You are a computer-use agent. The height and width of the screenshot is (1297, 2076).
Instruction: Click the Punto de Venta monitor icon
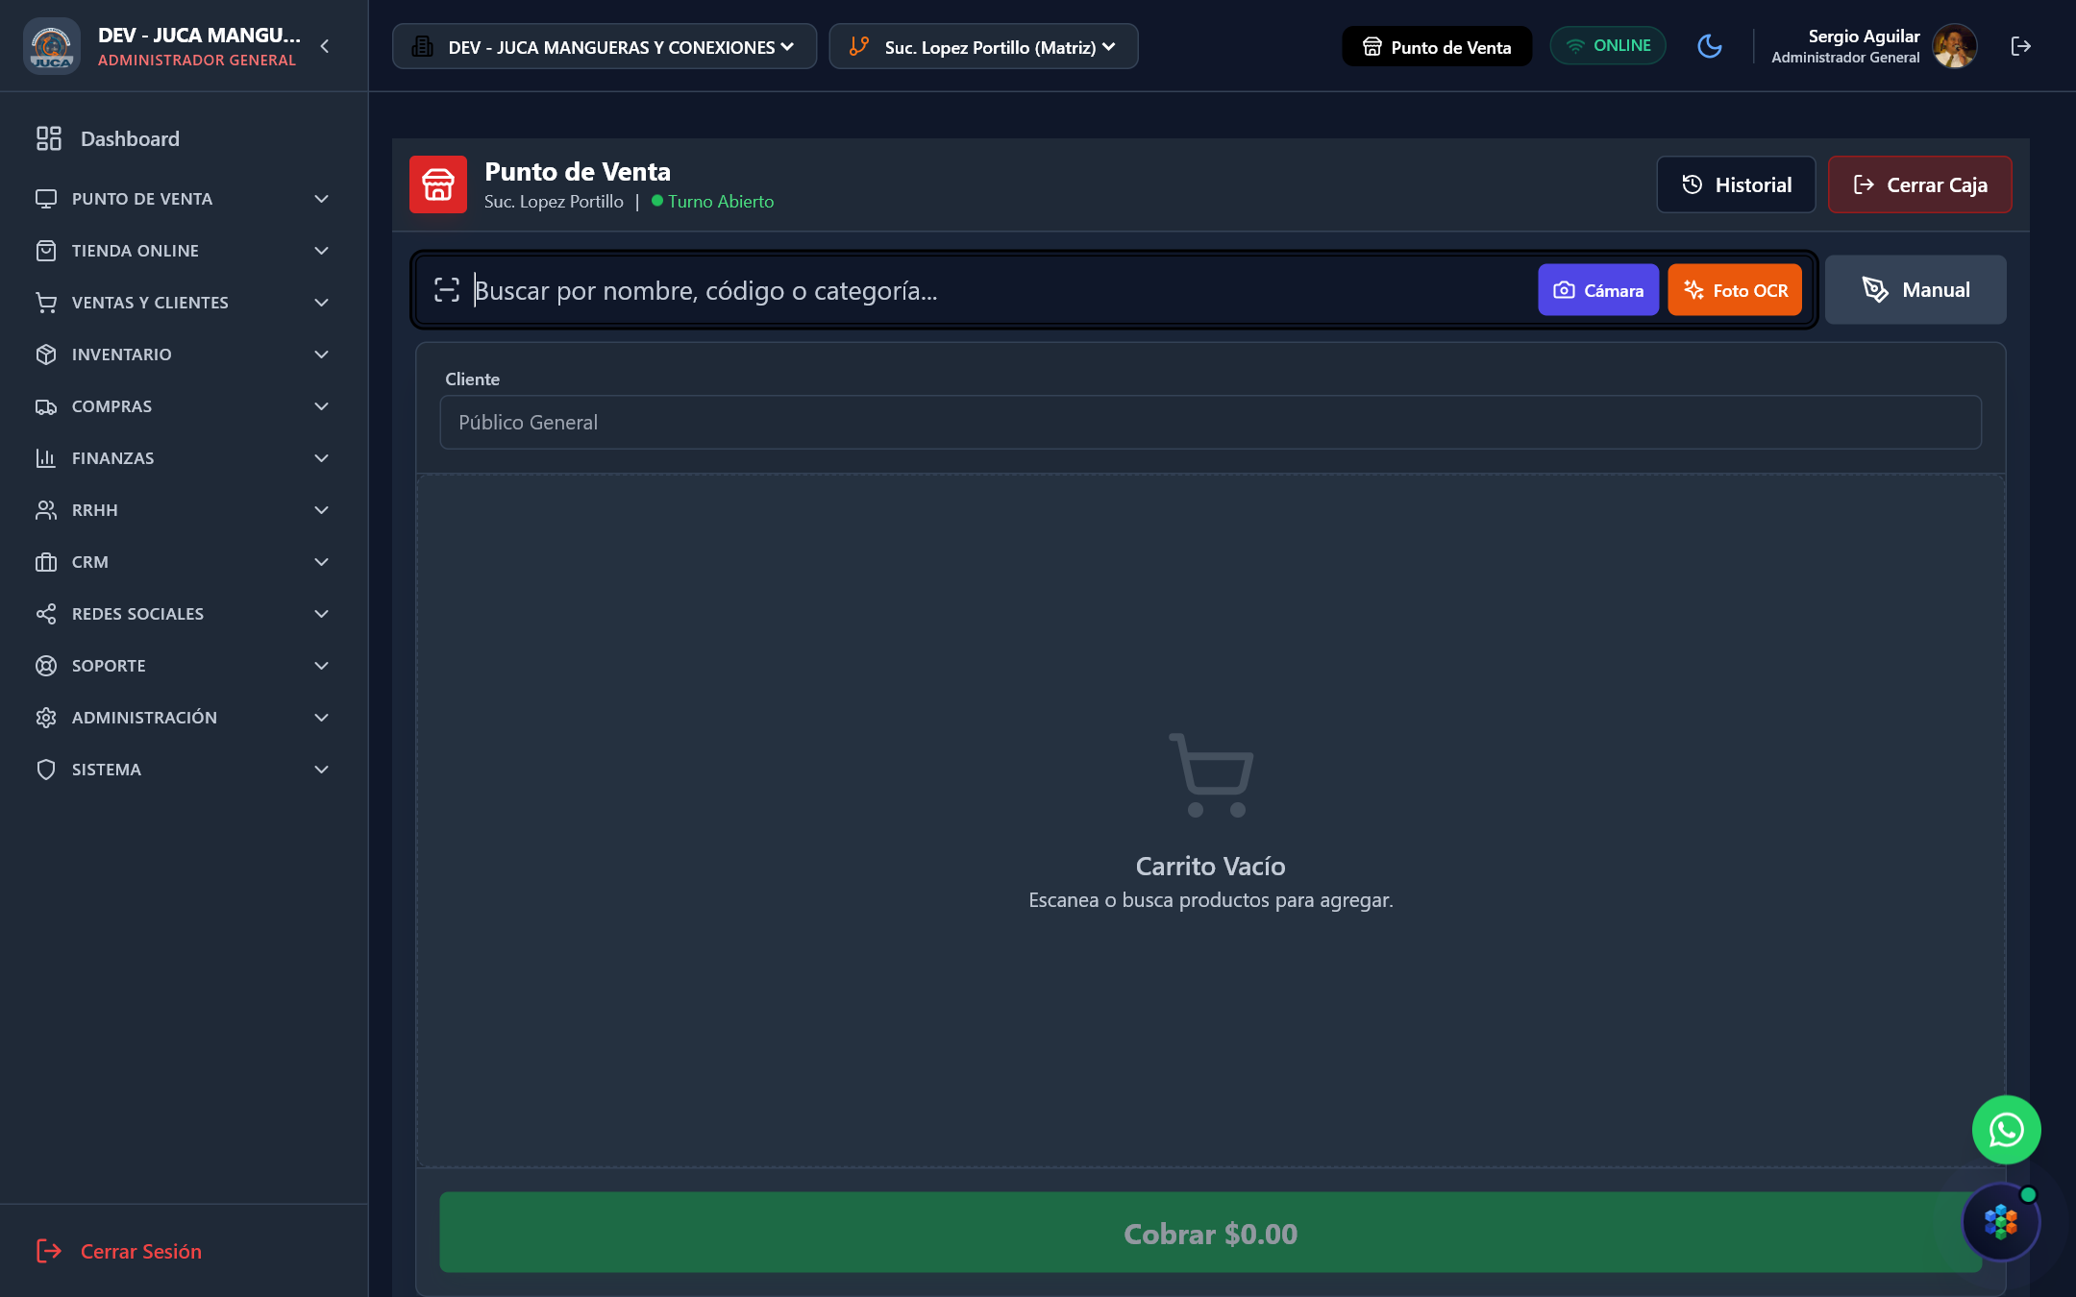(x=46, y=199)
